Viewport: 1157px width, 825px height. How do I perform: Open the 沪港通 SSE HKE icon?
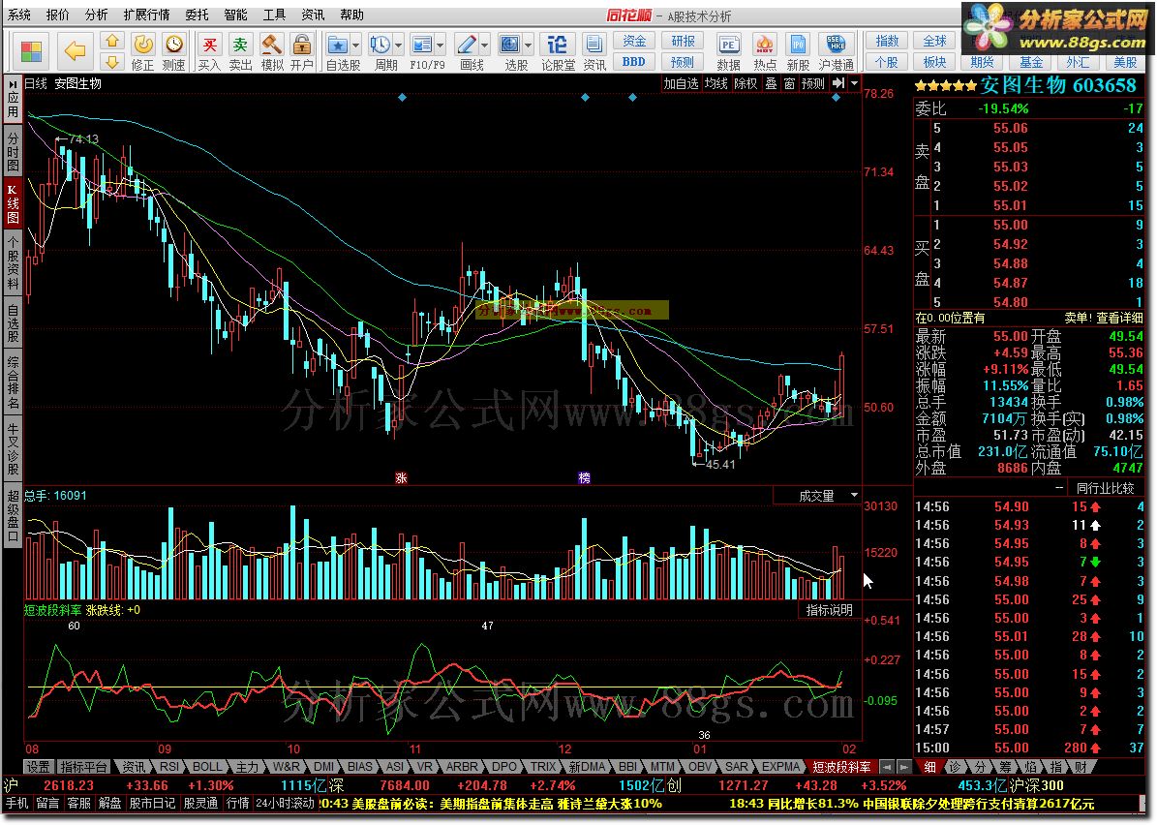click(836, 51)
